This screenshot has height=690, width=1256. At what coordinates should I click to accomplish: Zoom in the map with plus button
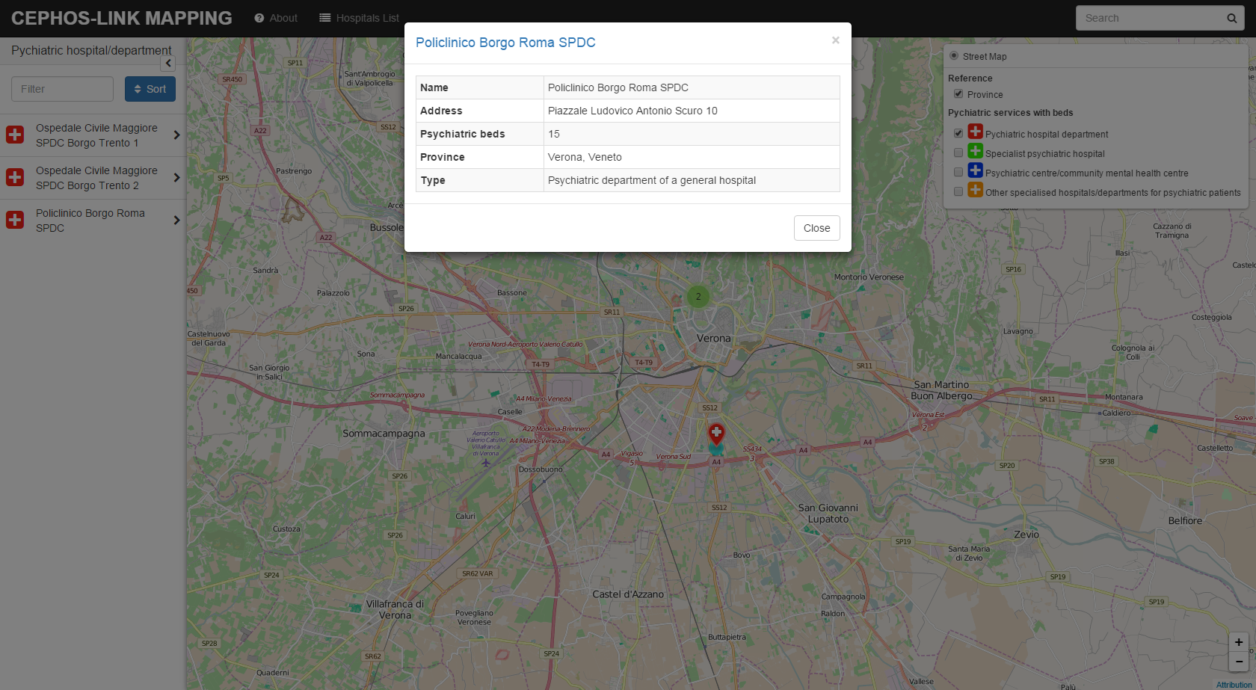[1238, 642]
